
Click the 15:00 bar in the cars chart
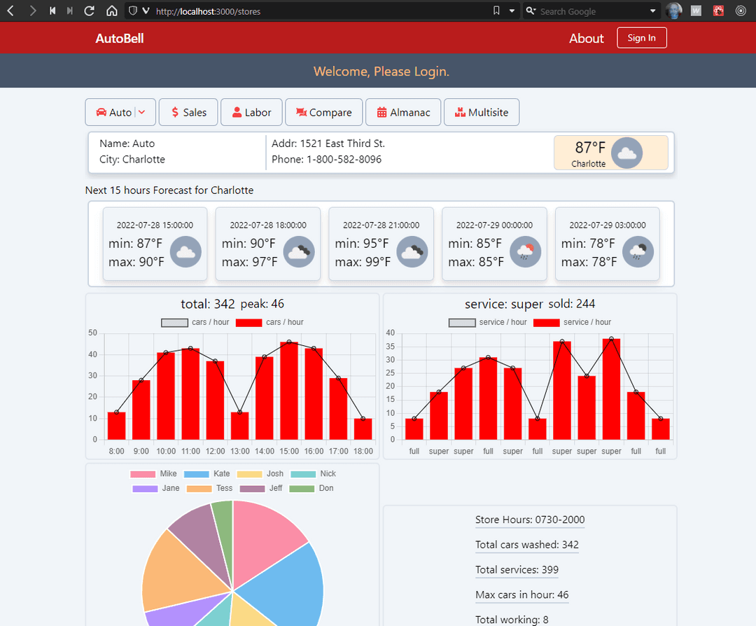[x=289, y=391]
